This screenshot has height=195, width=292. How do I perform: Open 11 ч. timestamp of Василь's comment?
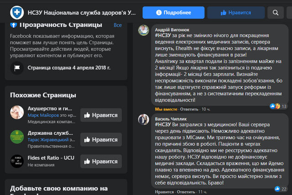tap(203, 192)
